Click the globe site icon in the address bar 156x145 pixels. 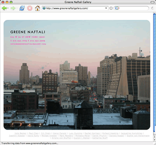tap(44, 8)
